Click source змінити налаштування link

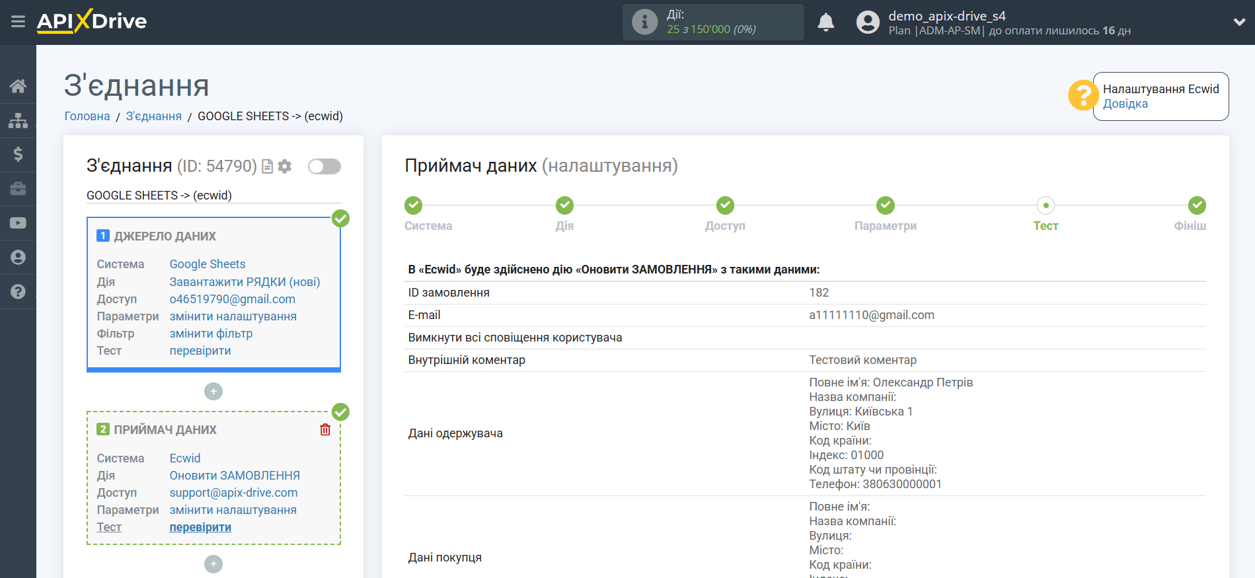tap(233, 316)
